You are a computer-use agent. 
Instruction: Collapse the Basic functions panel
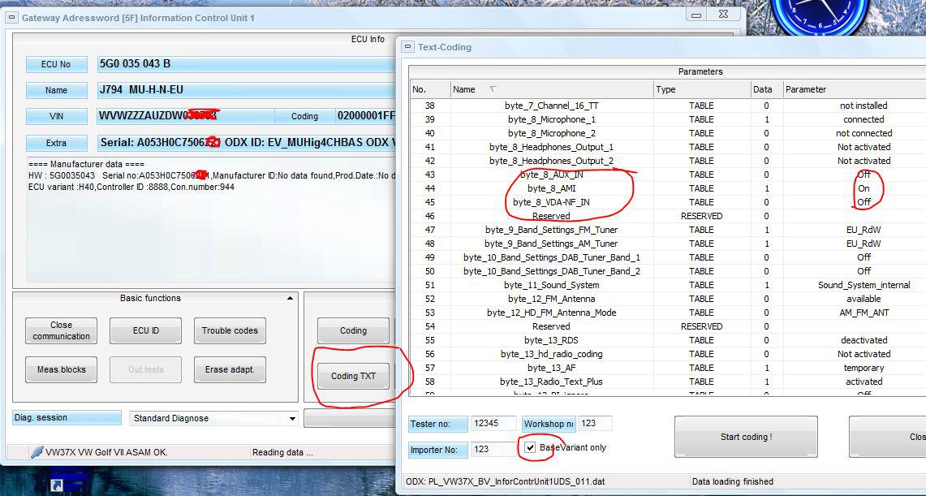click(291, 299)
